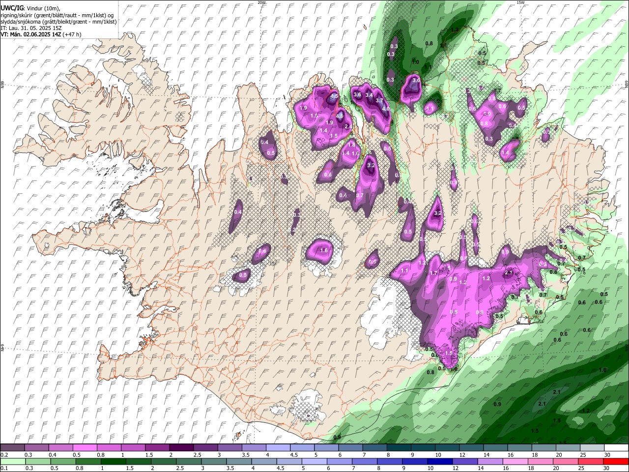This screenshot has height=472, width=629.
Task: Select the darkest green rain swatch labeled 1
Action: [113, 462]
